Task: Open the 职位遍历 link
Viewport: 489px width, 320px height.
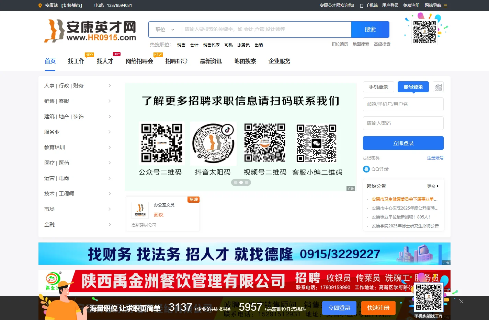Action: click(340, 44)
